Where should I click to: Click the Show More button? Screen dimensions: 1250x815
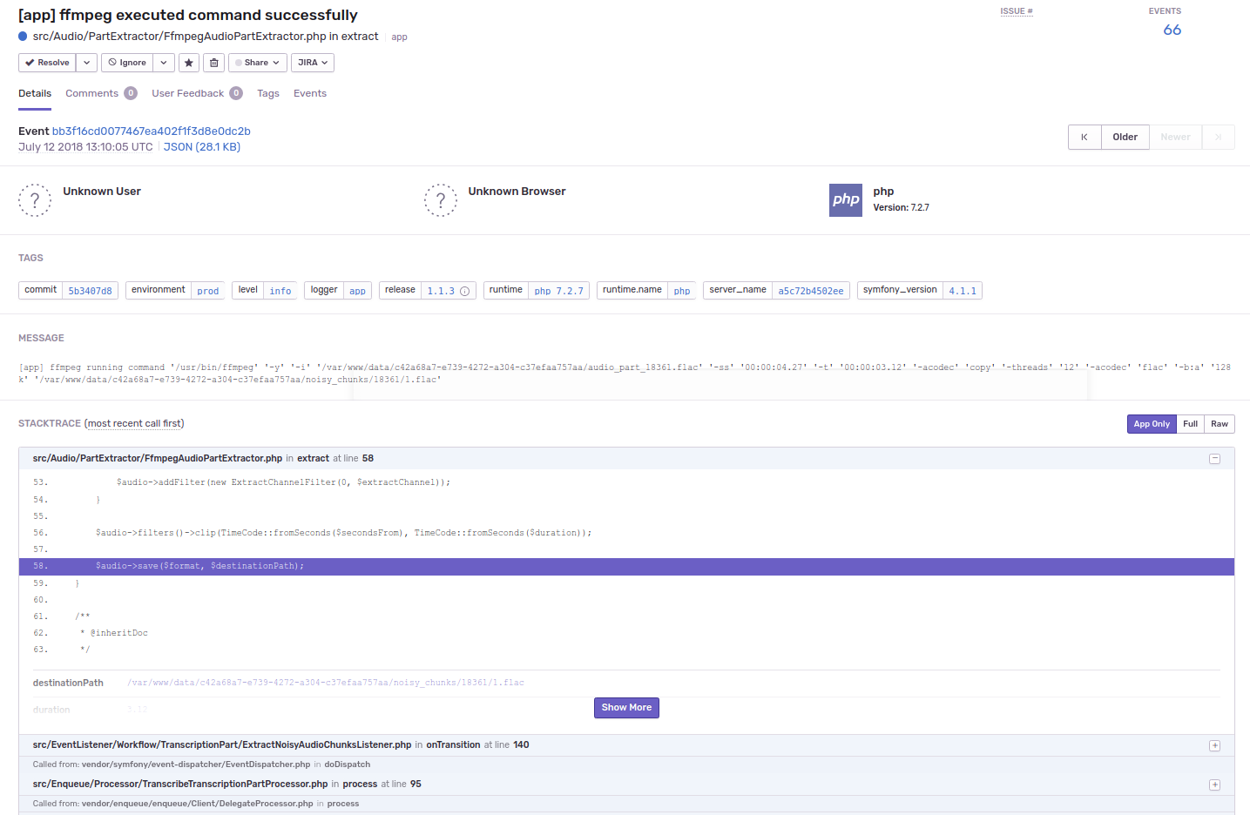coord(626,708)
